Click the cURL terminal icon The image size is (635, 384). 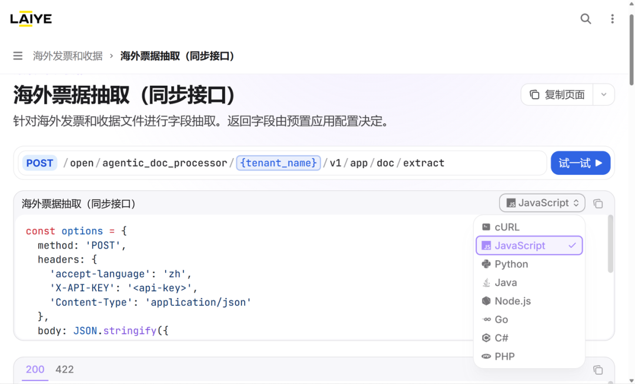(486, 227)
